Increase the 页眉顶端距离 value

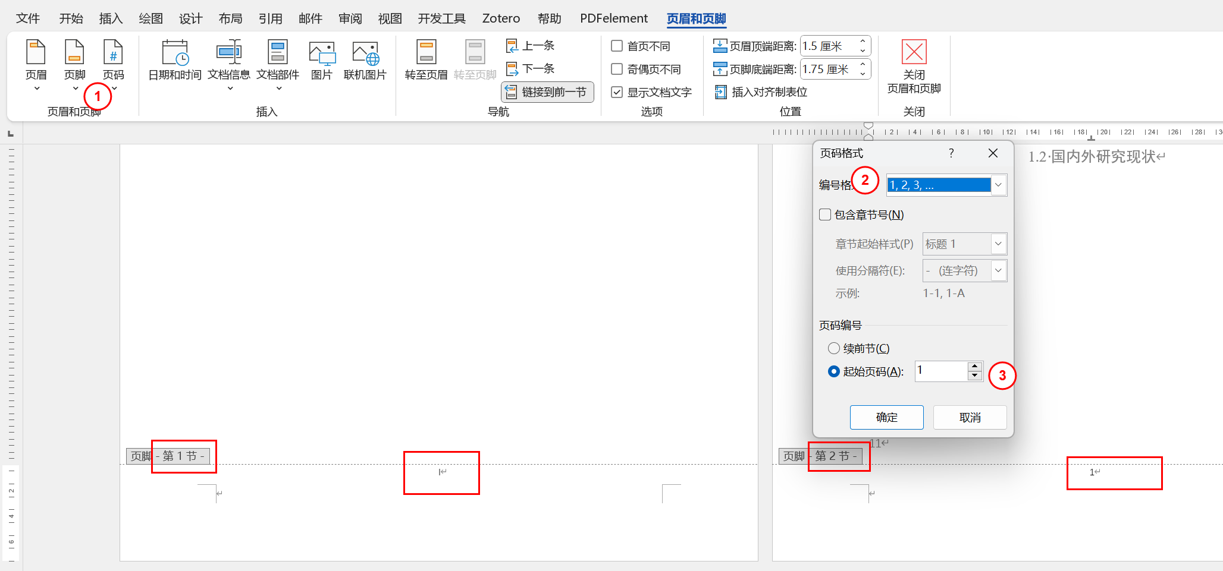[x=863, y=41]
